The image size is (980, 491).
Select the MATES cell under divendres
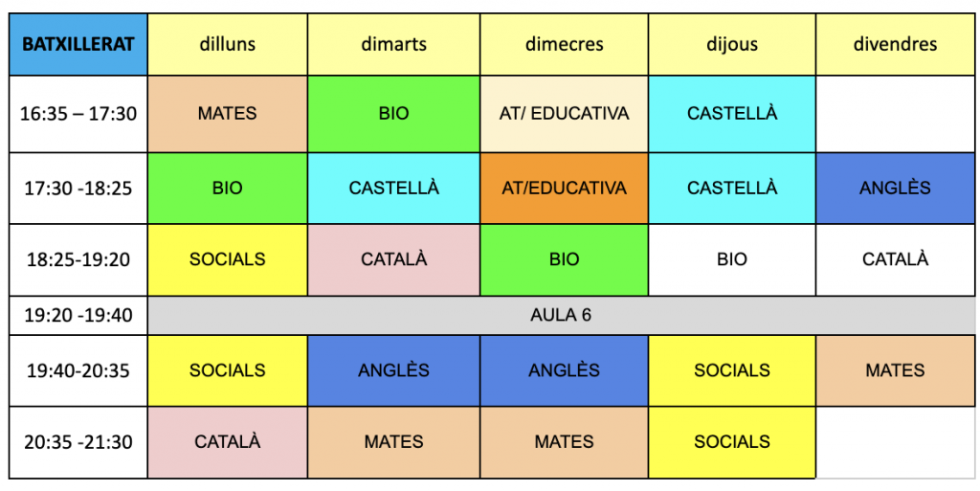(895, 370)
